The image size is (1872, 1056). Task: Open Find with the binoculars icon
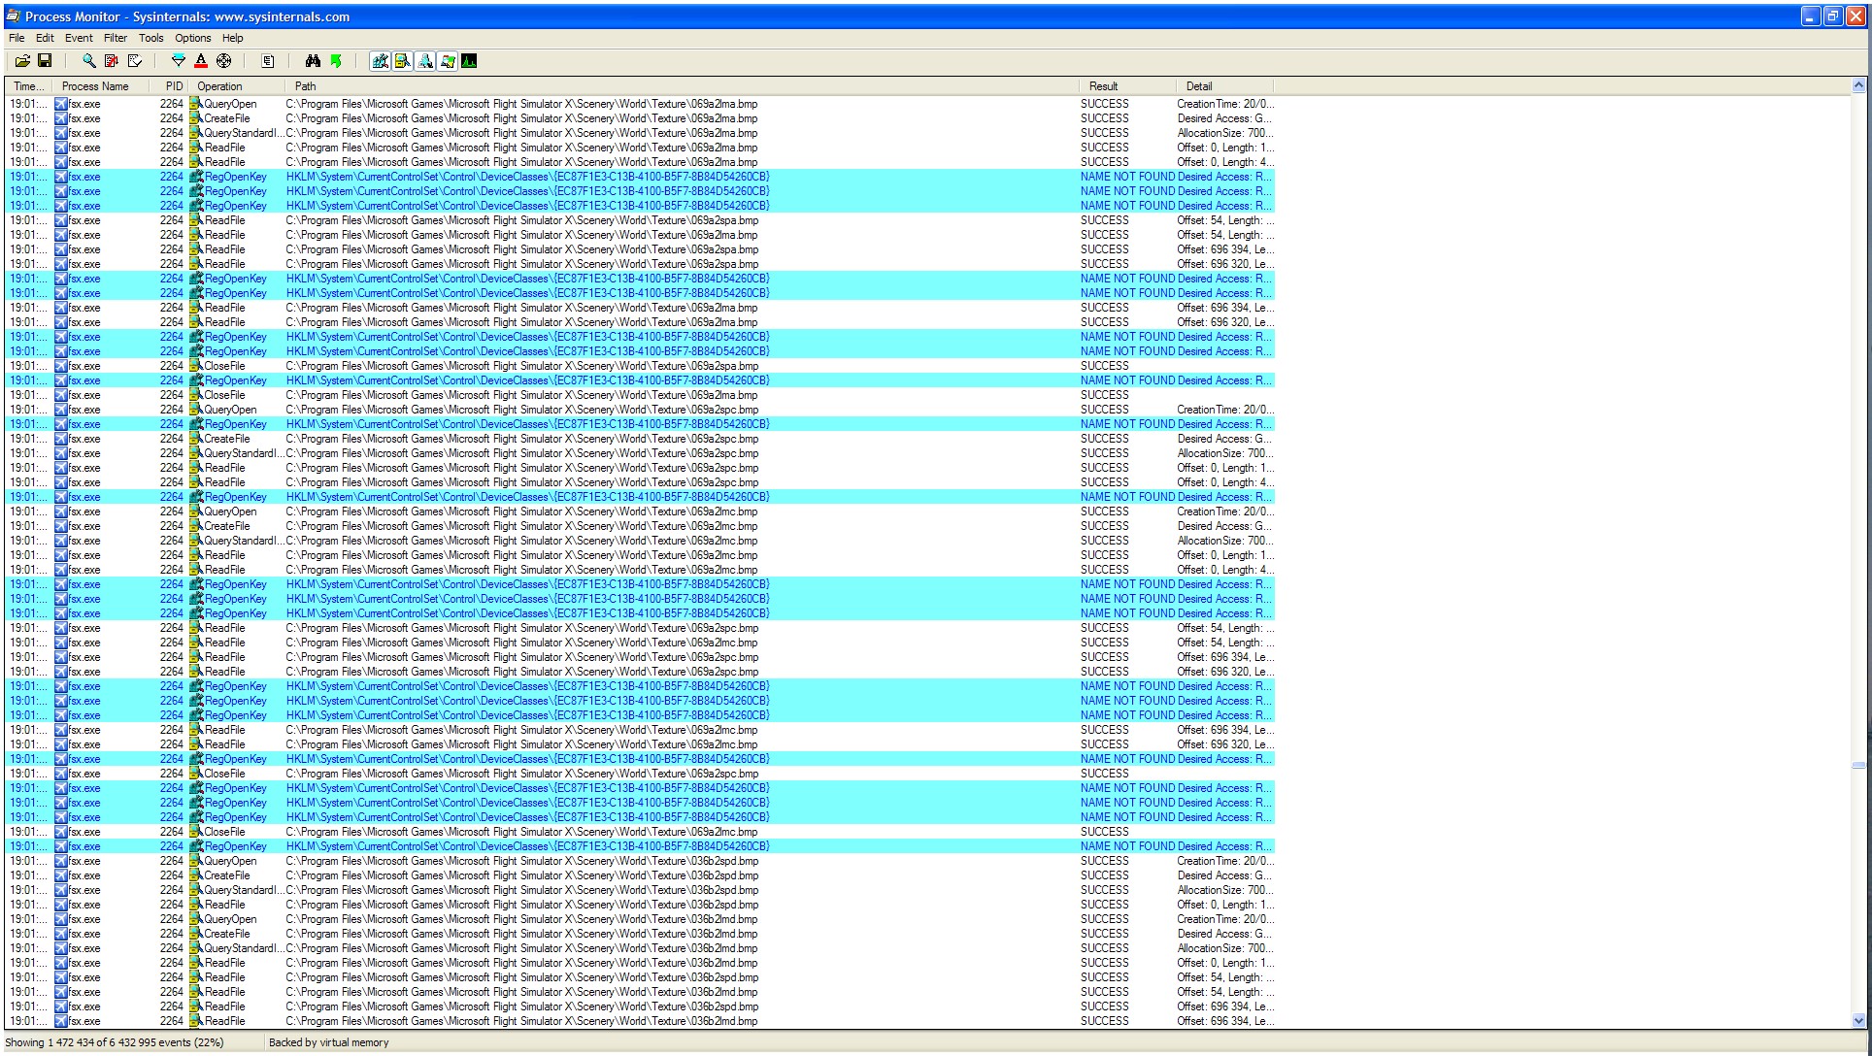(313, 61)
